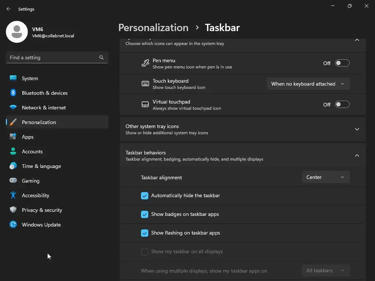Go to Time & language settings
This screenshot has width=375, height=281.
click(x=41, y=166)
